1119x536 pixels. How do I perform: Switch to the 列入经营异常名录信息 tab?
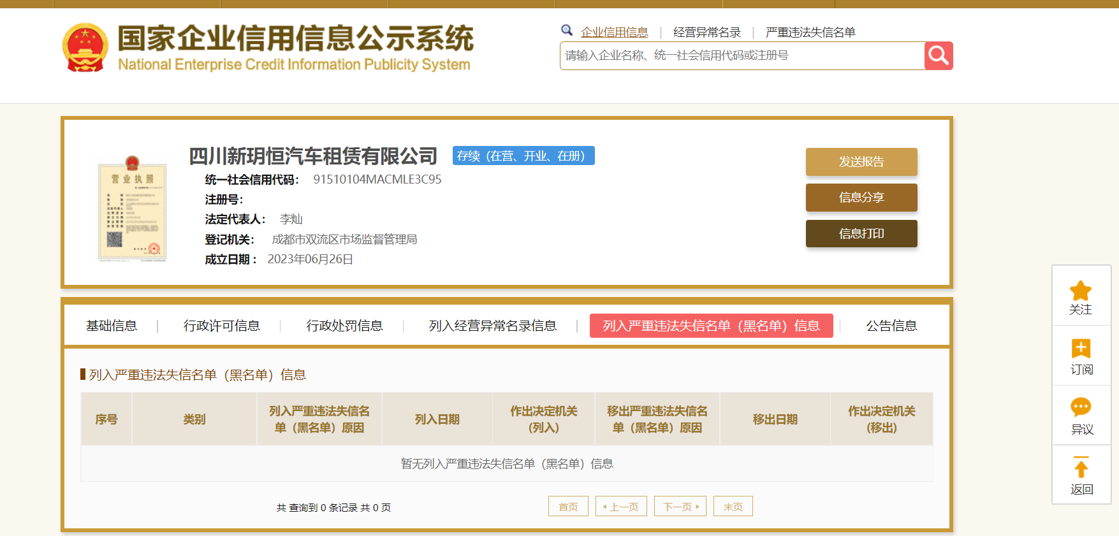pyautogui.click(x=493, y=326)
